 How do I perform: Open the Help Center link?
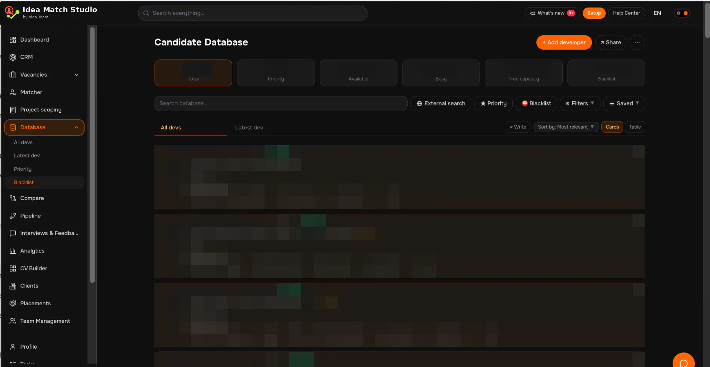(626, 13)
